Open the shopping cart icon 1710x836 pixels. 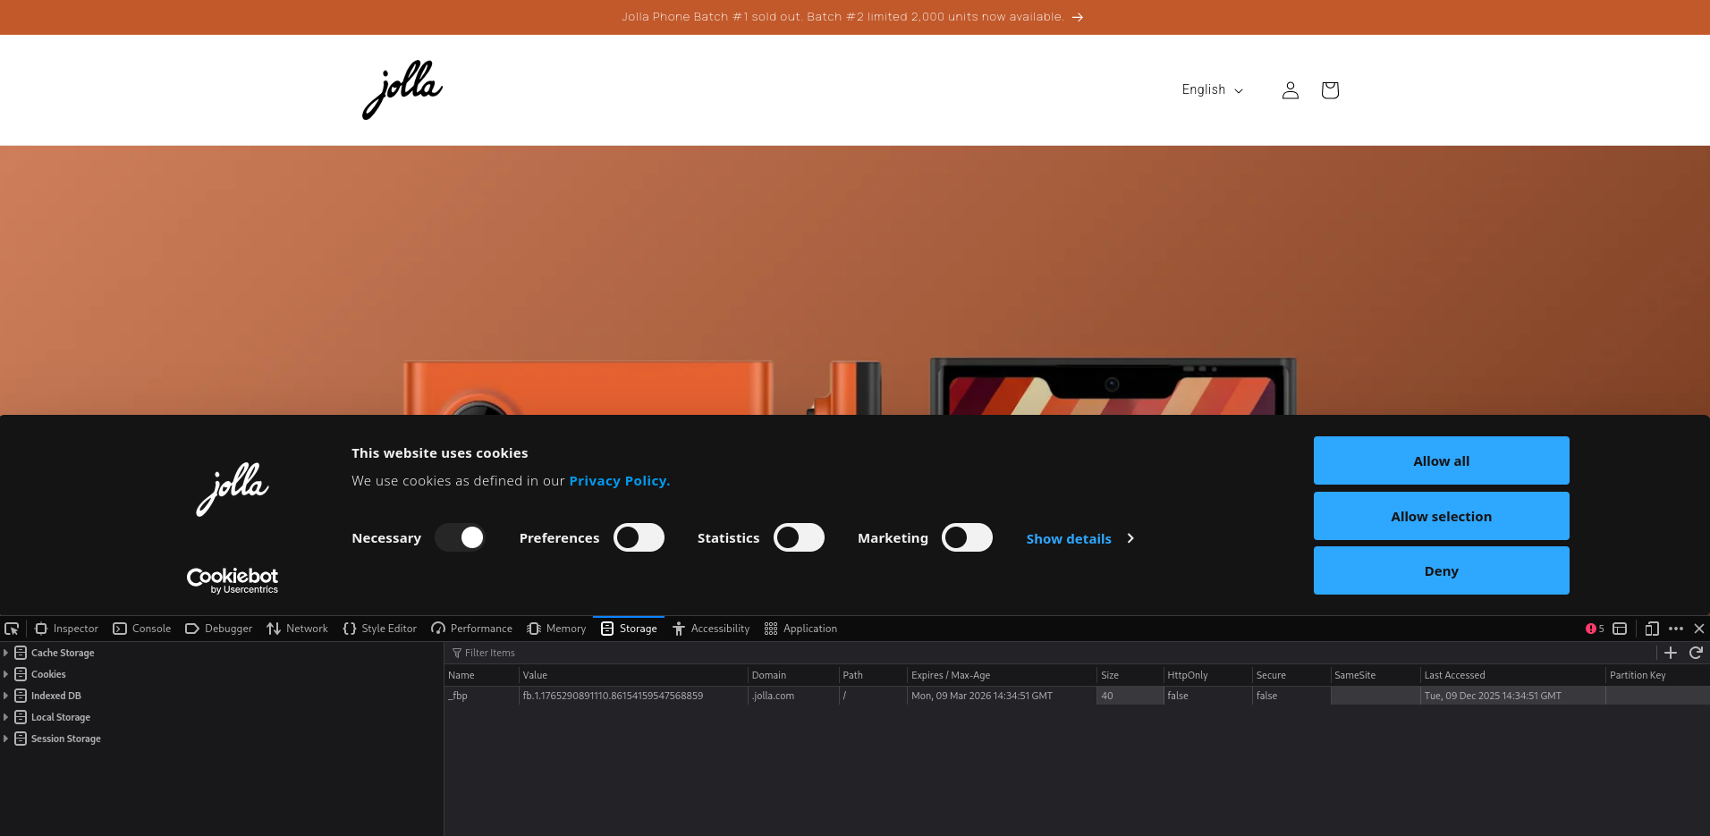coord(1329,90)
